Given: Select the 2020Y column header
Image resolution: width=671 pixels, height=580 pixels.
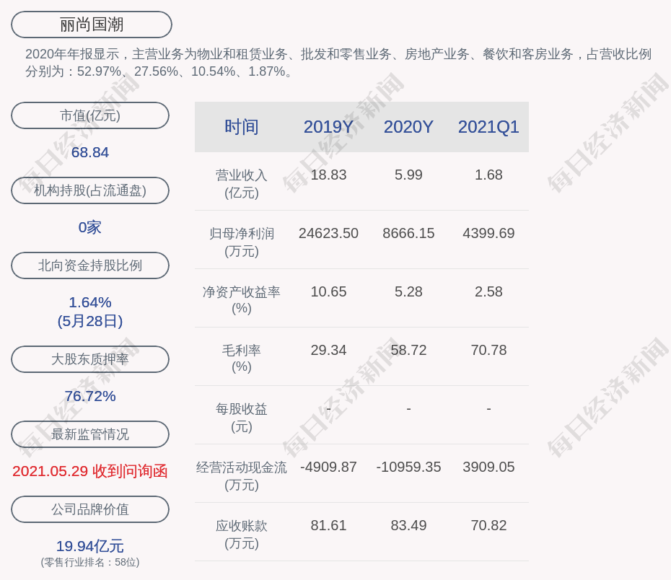Looking at the screenshot, I should pos(408,127).
